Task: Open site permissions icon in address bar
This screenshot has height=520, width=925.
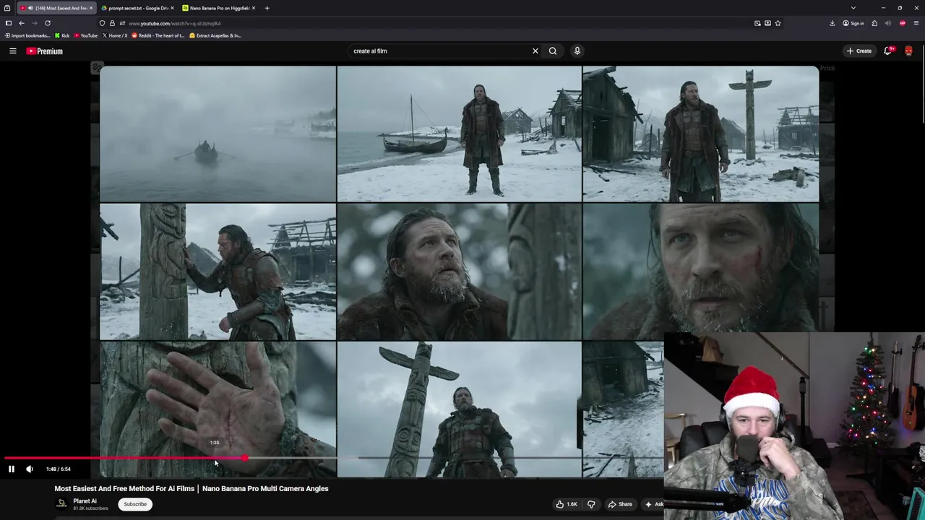Action: click(x=122, y=23)
